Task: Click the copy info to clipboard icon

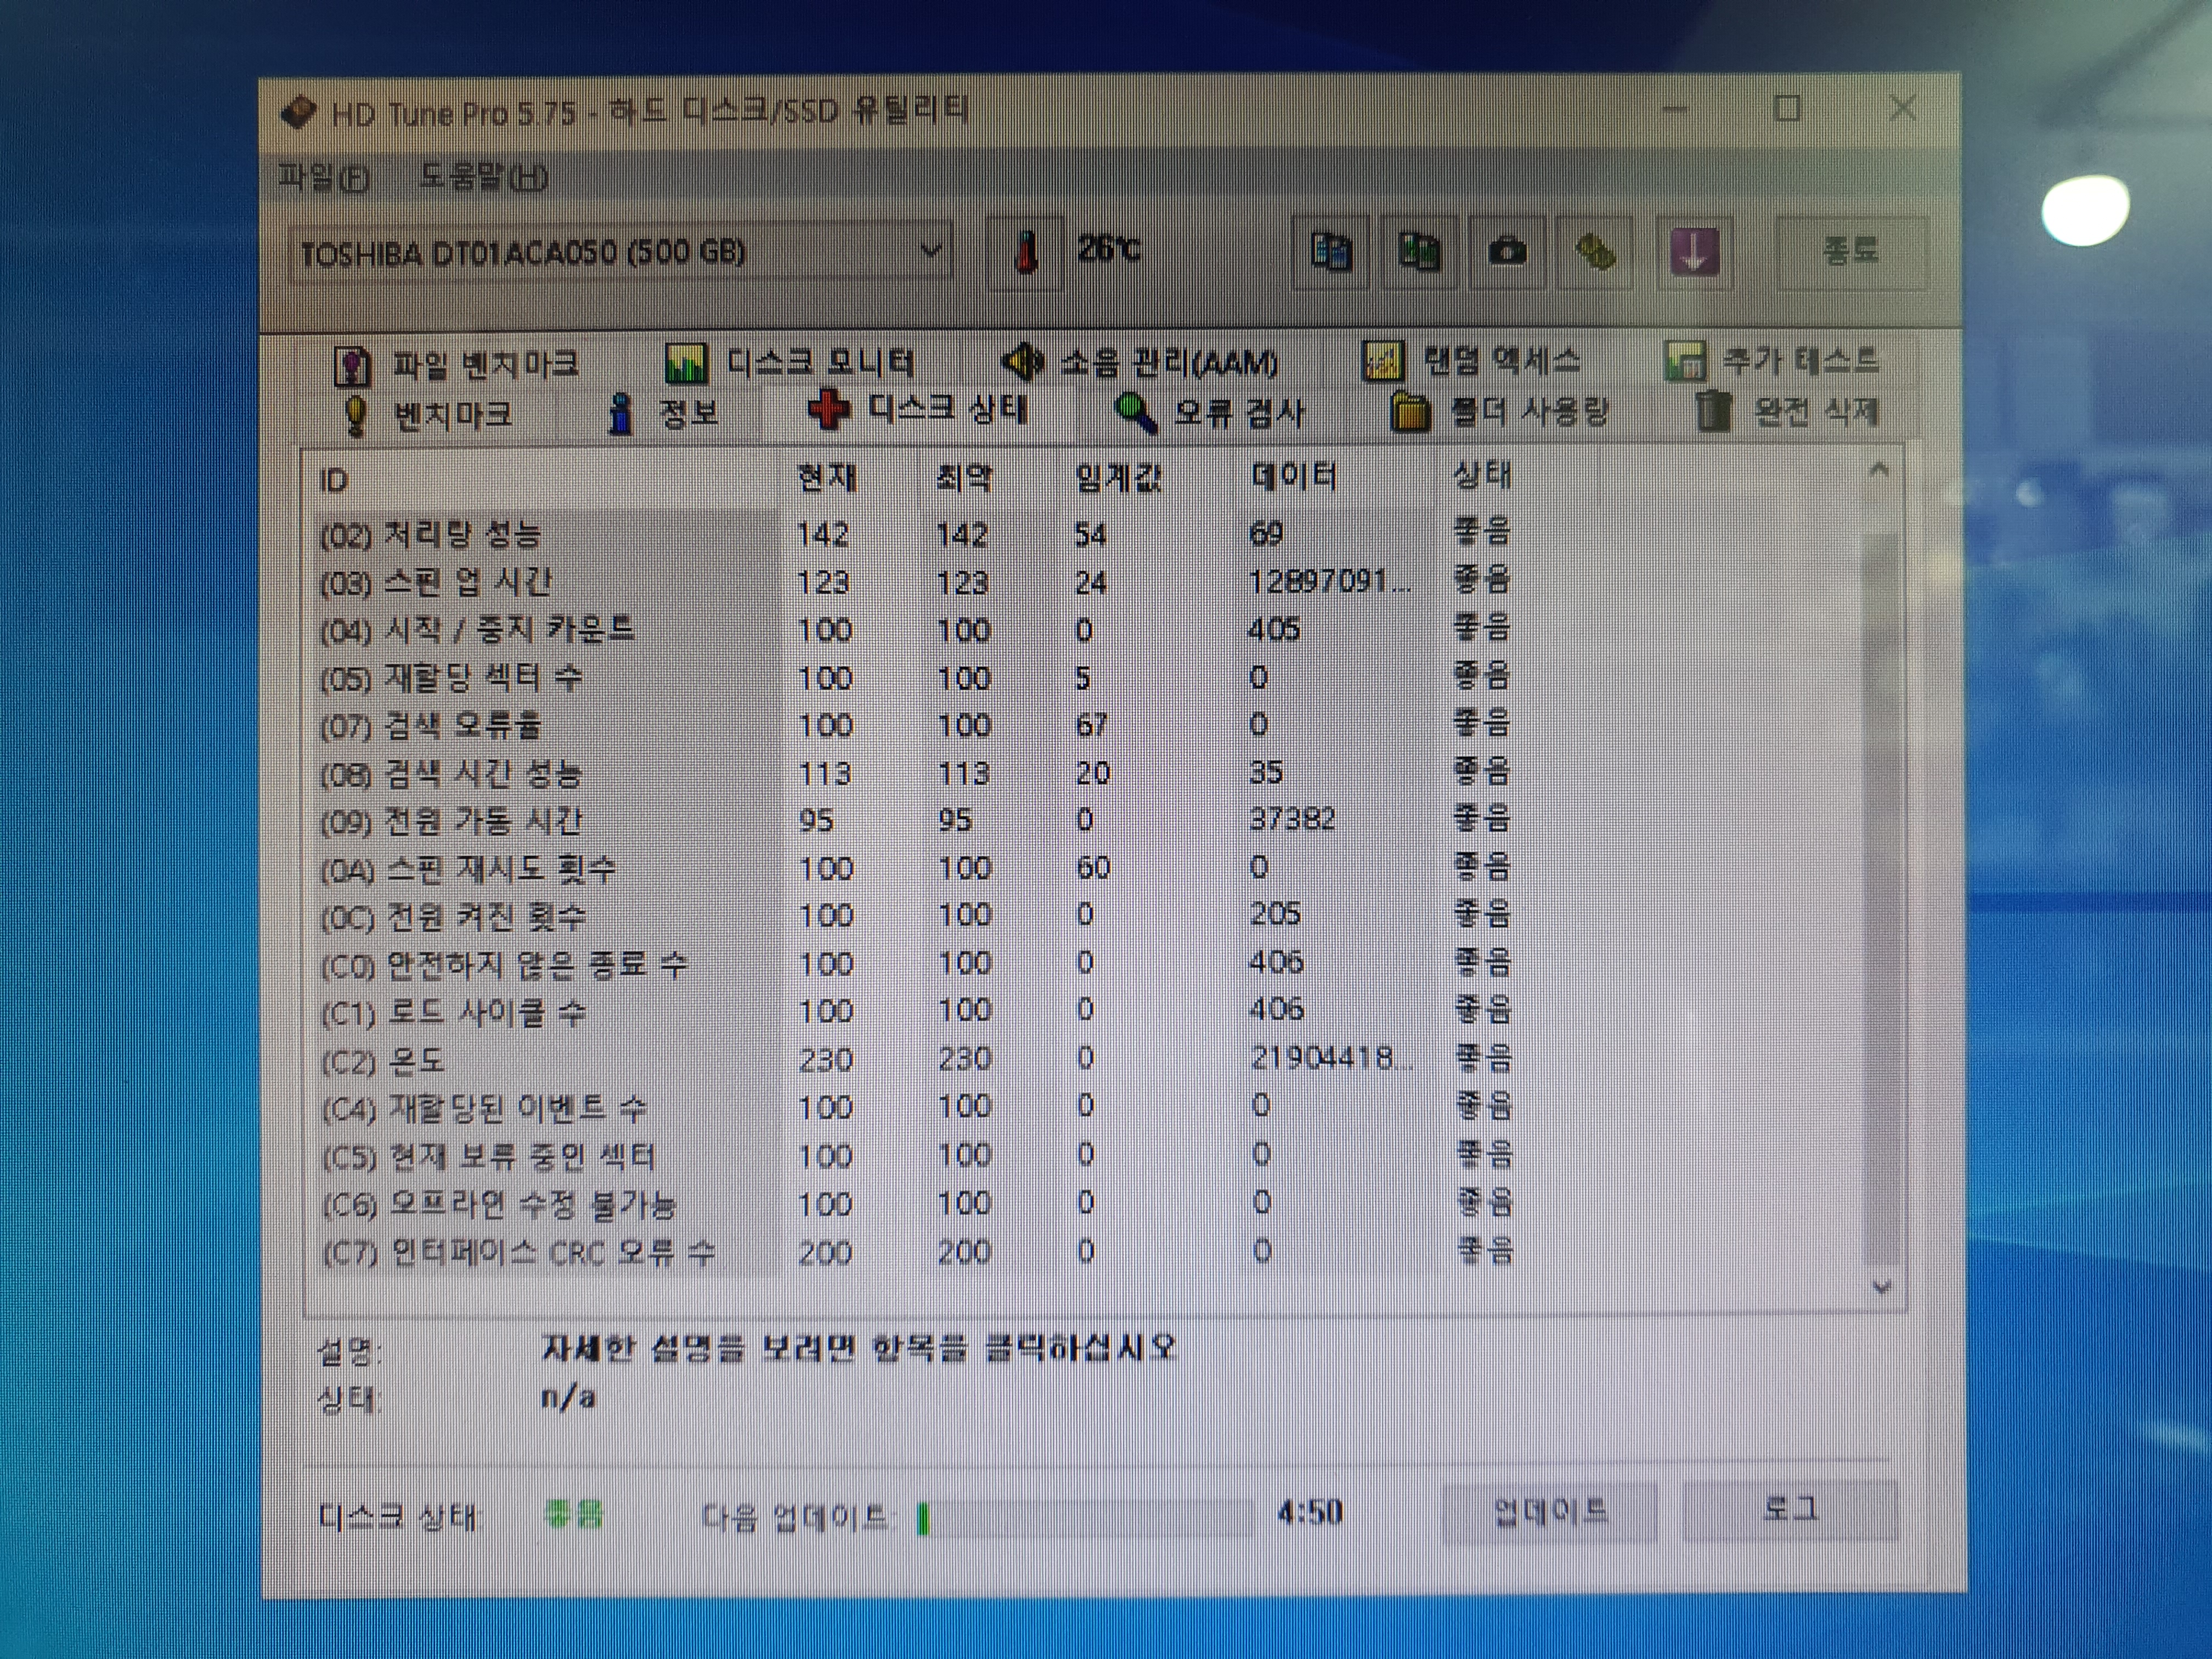Action: click(1331, 252)
